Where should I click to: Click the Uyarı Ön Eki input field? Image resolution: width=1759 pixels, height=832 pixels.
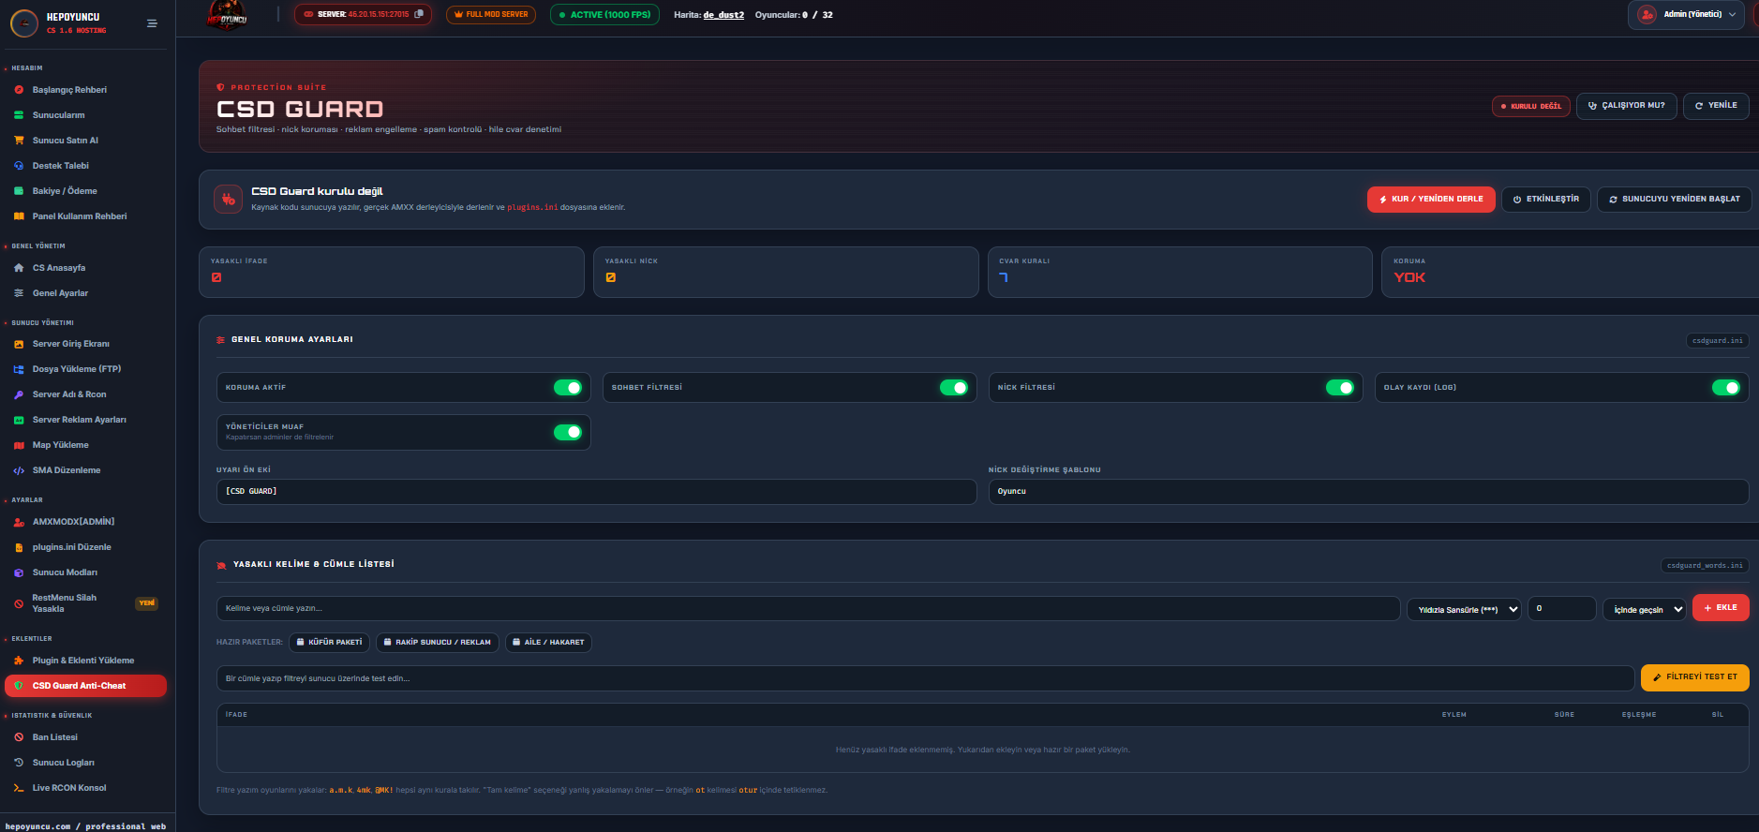(x=596, y=492)
